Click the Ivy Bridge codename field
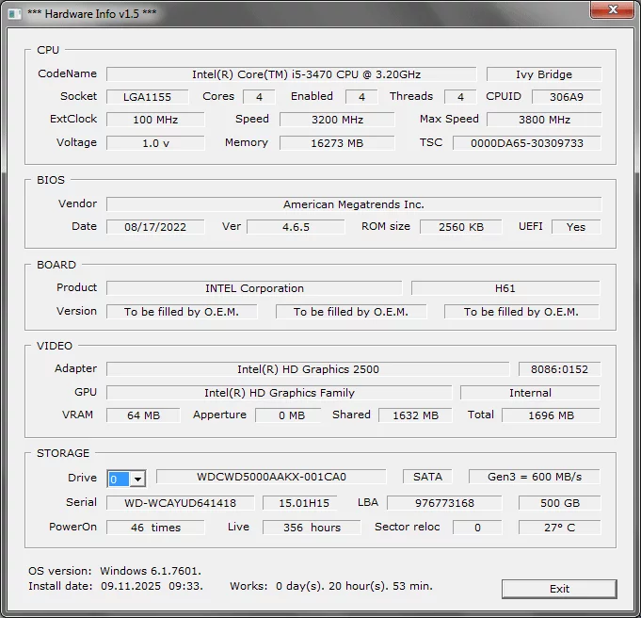This screenshot has height=618, width=641. click(544, 74)
